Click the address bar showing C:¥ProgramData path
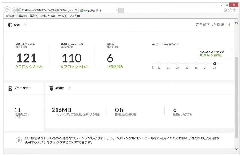The height and width of the screenshot is (156, 240). (x=48, y=10)
